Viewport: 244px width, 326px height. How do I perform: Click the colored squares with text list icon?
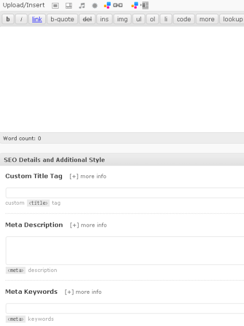point(140,5)
